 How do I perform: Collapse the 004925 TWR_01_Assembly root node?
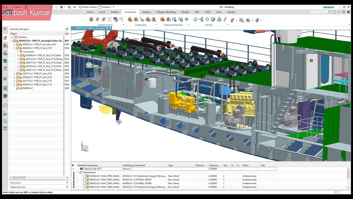tap(11, 41)
